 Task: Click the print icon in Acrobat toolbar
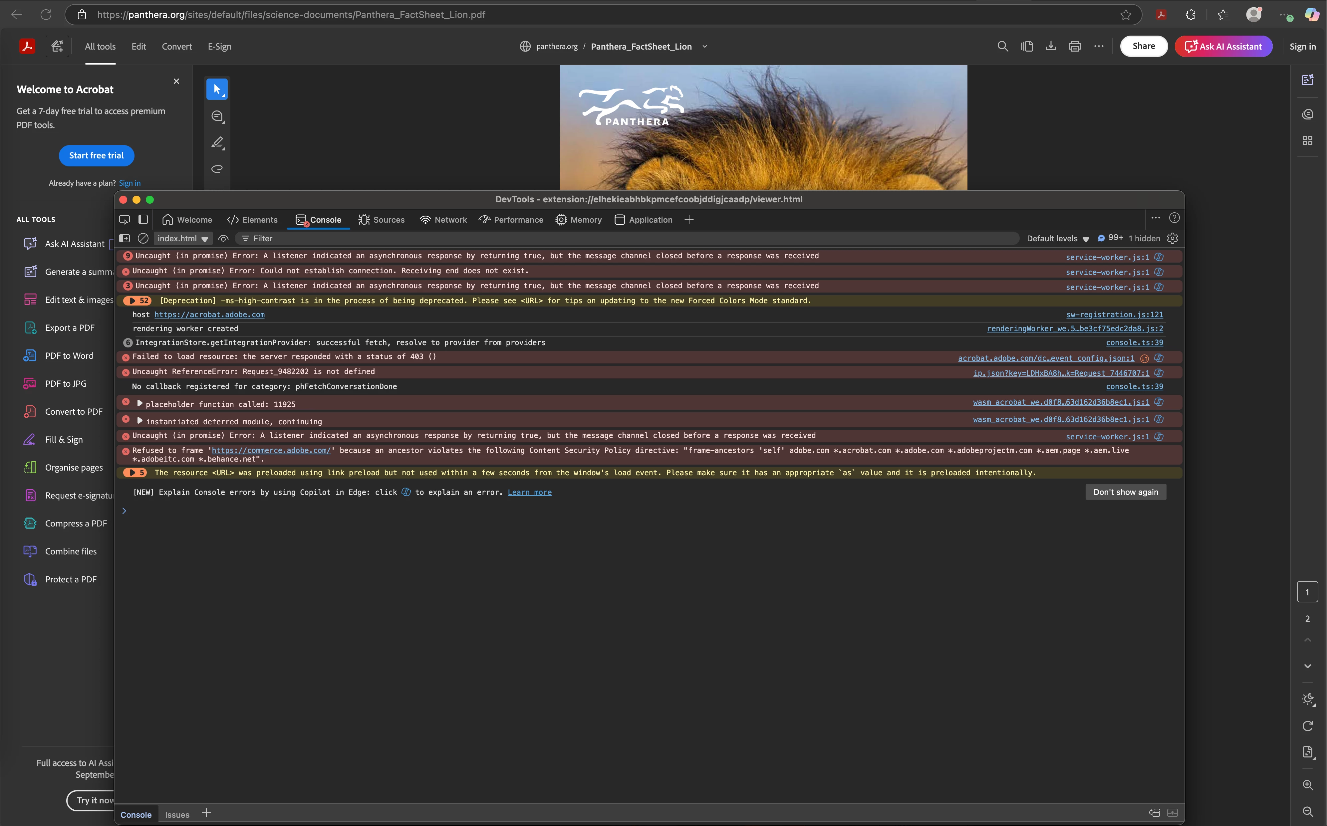1075,47
